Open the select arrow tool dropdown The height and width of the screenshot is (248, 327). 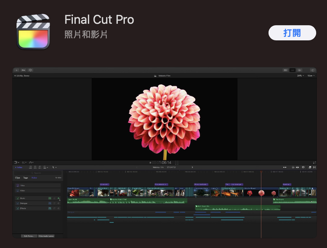(x=54, y=167)
